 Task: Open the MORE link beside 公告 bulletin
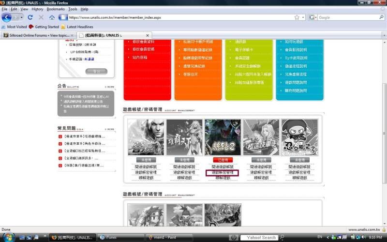(x=110, y=87)
